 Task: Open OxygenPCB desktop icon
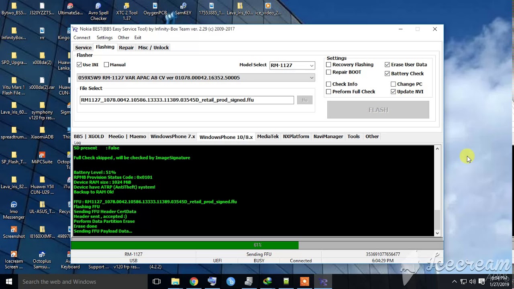coord(155,9)
